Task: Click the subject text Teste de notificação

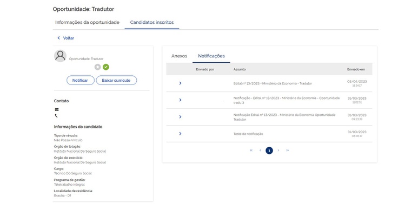Action: pos(248,134)
